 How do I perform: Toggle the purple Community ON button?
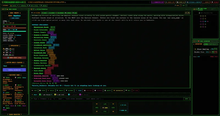[x=157, y=2]
